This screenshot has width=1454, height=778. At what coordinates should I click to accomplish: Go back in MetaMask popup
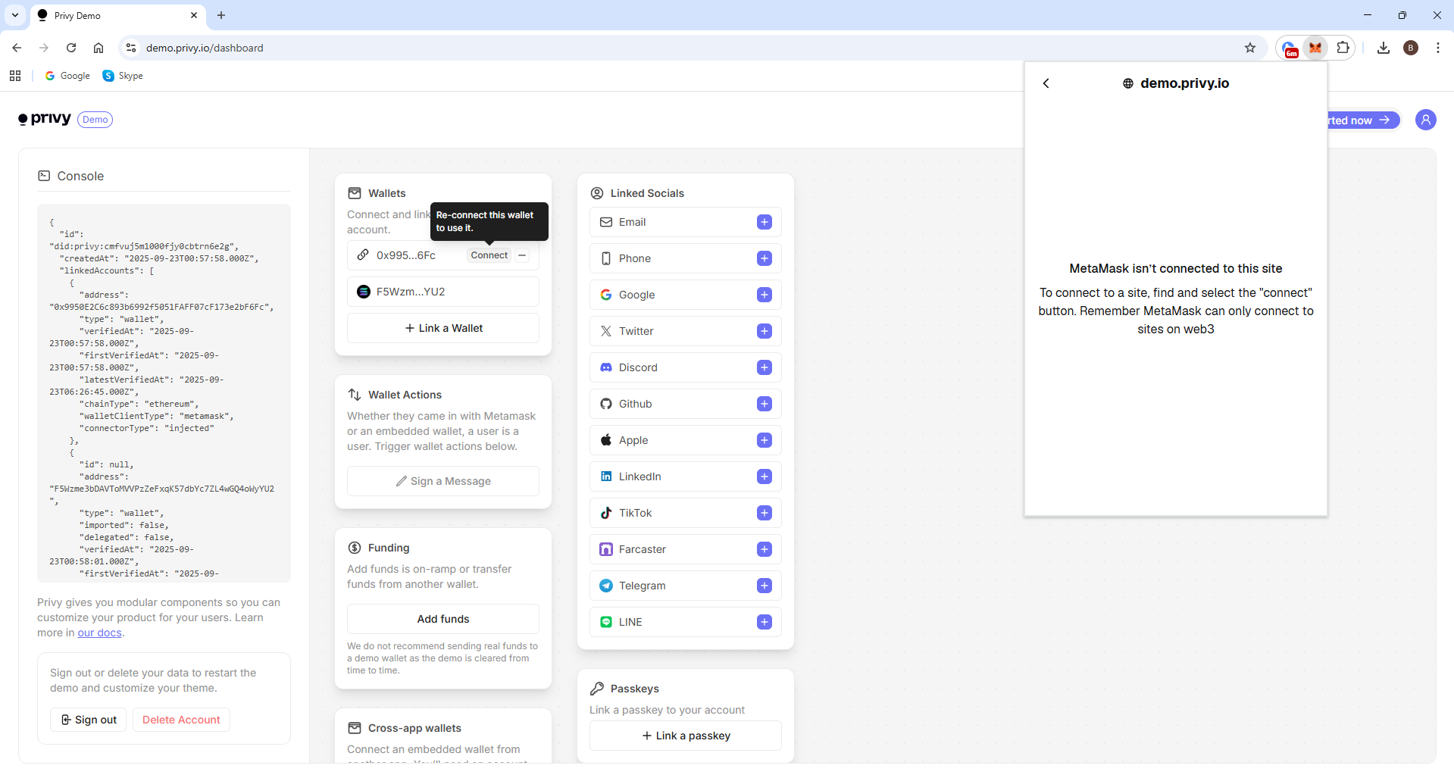tap(1046, 83)
